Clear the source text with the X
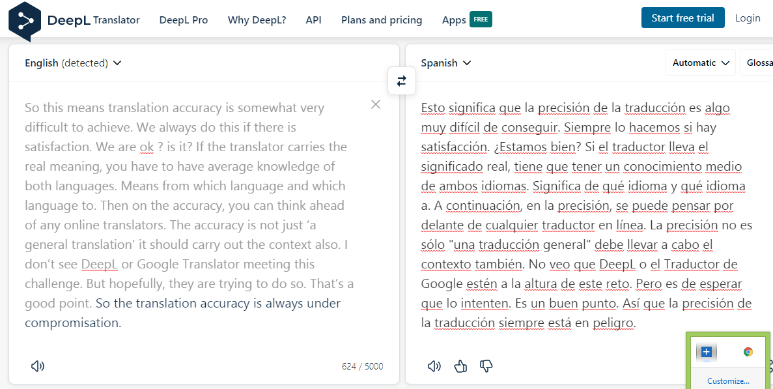The image size is (773, 389). click(376, 104)
